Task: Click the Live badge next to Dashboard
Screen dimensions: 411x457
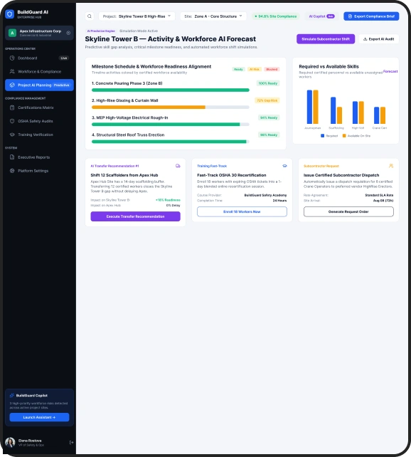Action: tap(64, 58)
